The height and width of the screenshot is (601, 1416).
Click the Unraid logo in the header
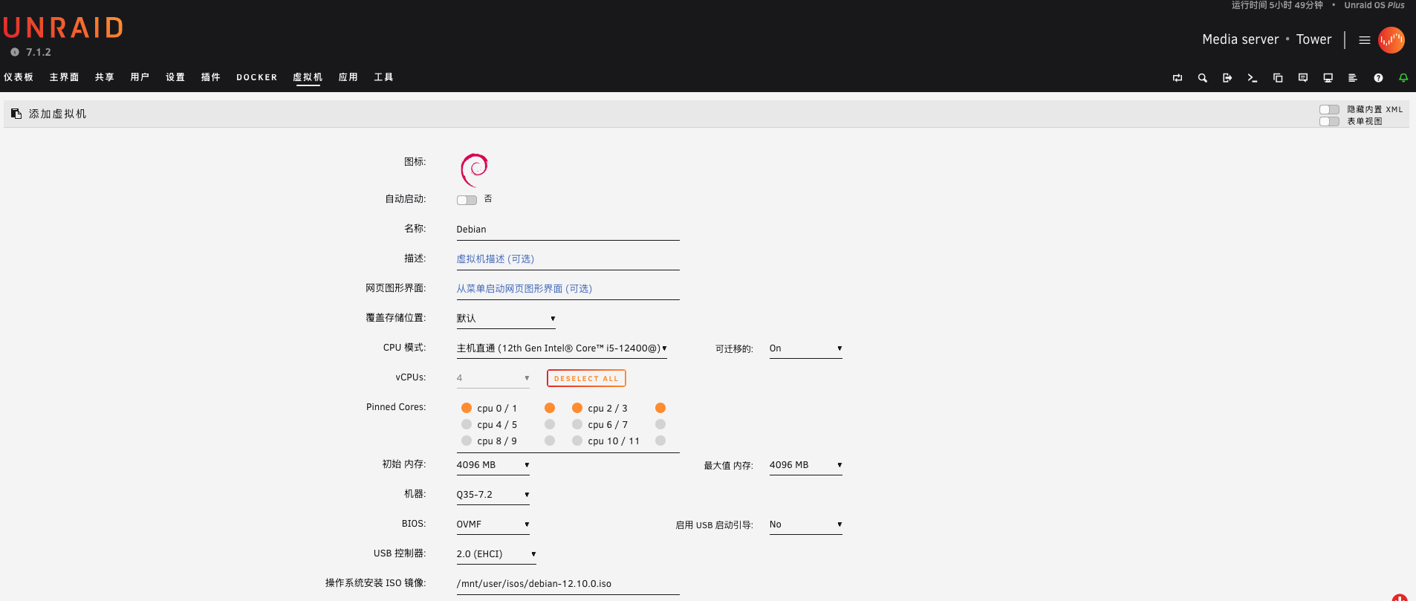pyautogui.click(x=63, y=28)
